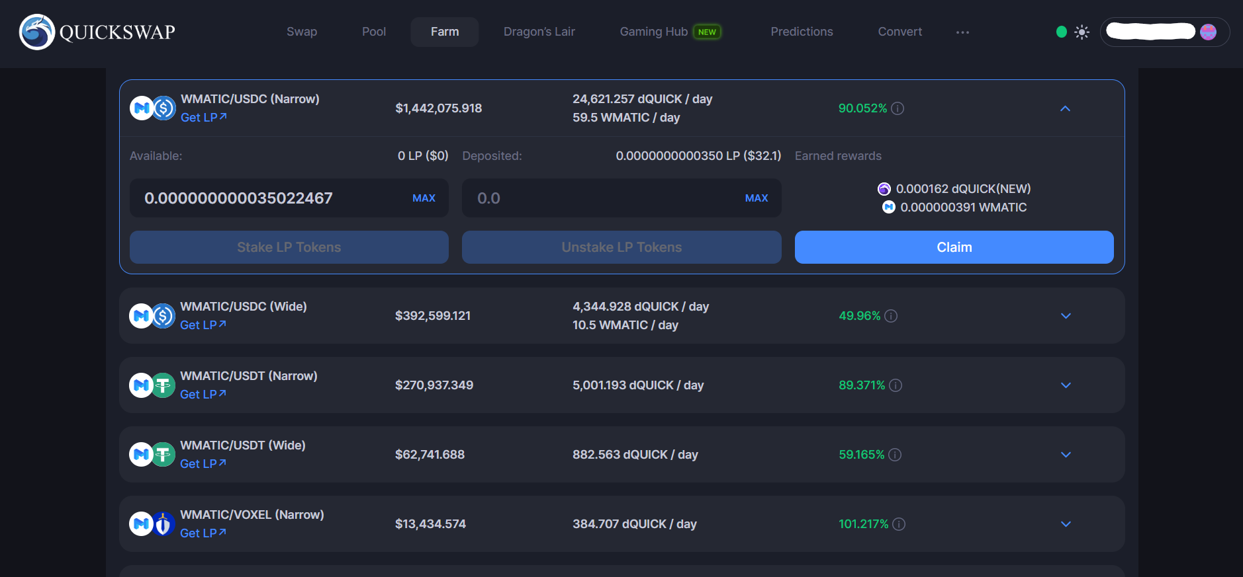
Task: Switch to the Swap tab
Action: tap(302, 32)
